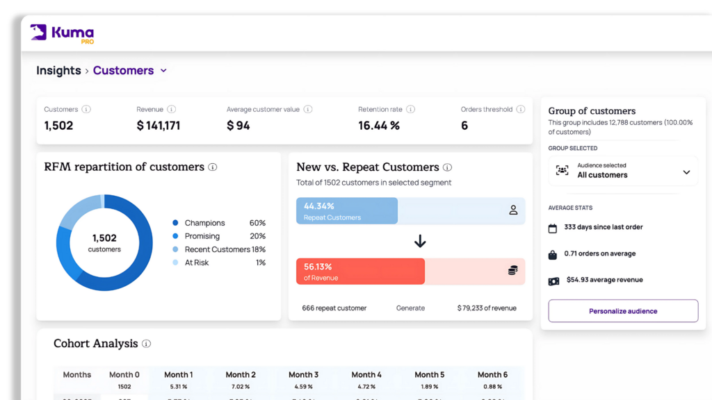Show info for Cohort Analysis
This screenshot has width=712, height=400.
coord(146,344)
